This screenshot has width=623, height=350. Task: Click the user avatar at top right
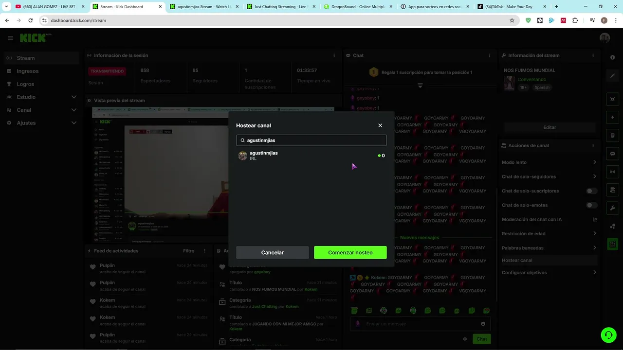(605, 38)
